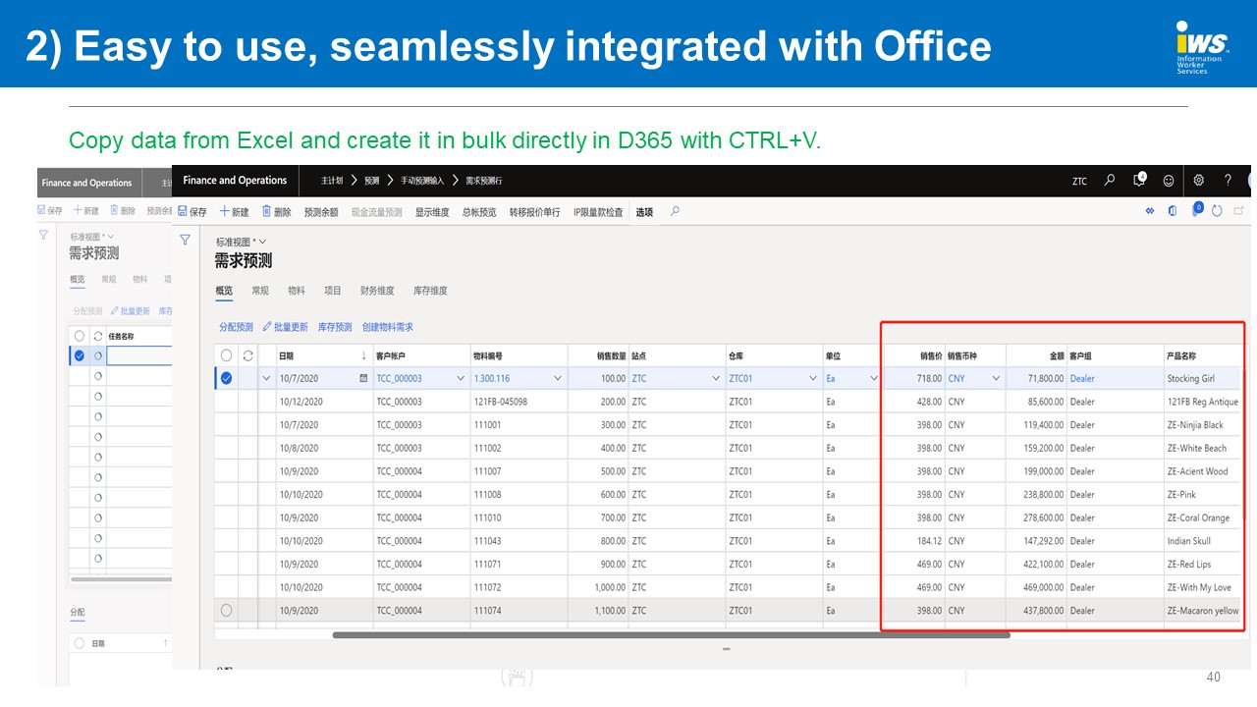Open the customer account TCC_000003 dropdown in first row
The image size is (1257, 707).
pos(461,378)
